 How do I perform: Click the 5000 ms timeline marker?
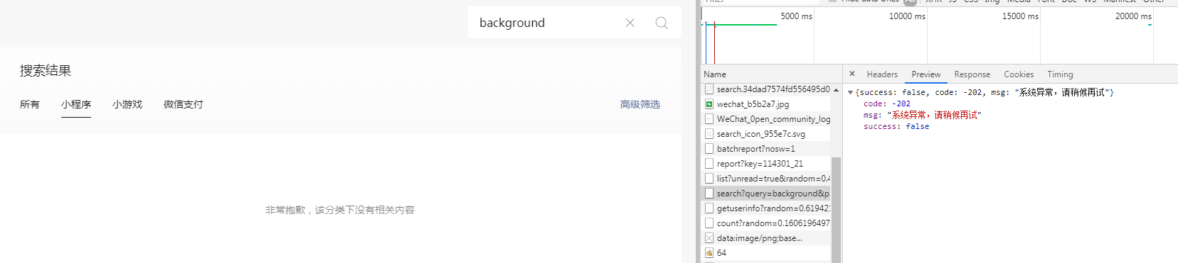point(796,16)
